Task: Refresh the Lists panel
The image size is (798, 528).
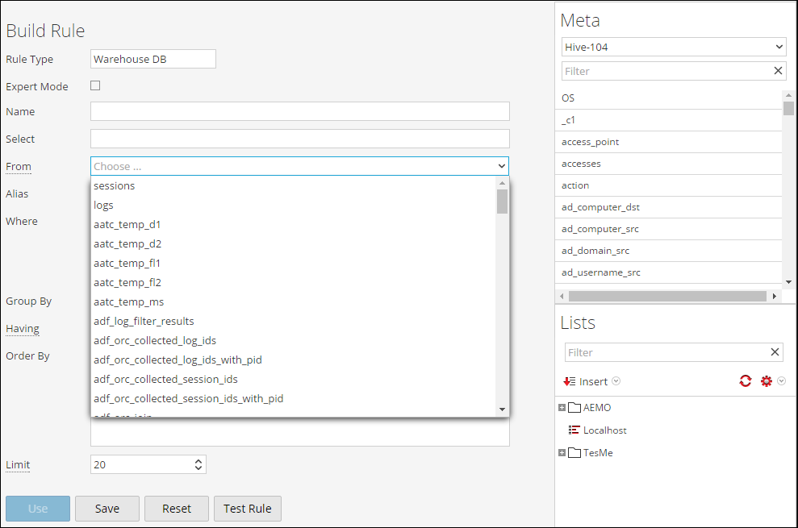Action: tap(745, 380)
